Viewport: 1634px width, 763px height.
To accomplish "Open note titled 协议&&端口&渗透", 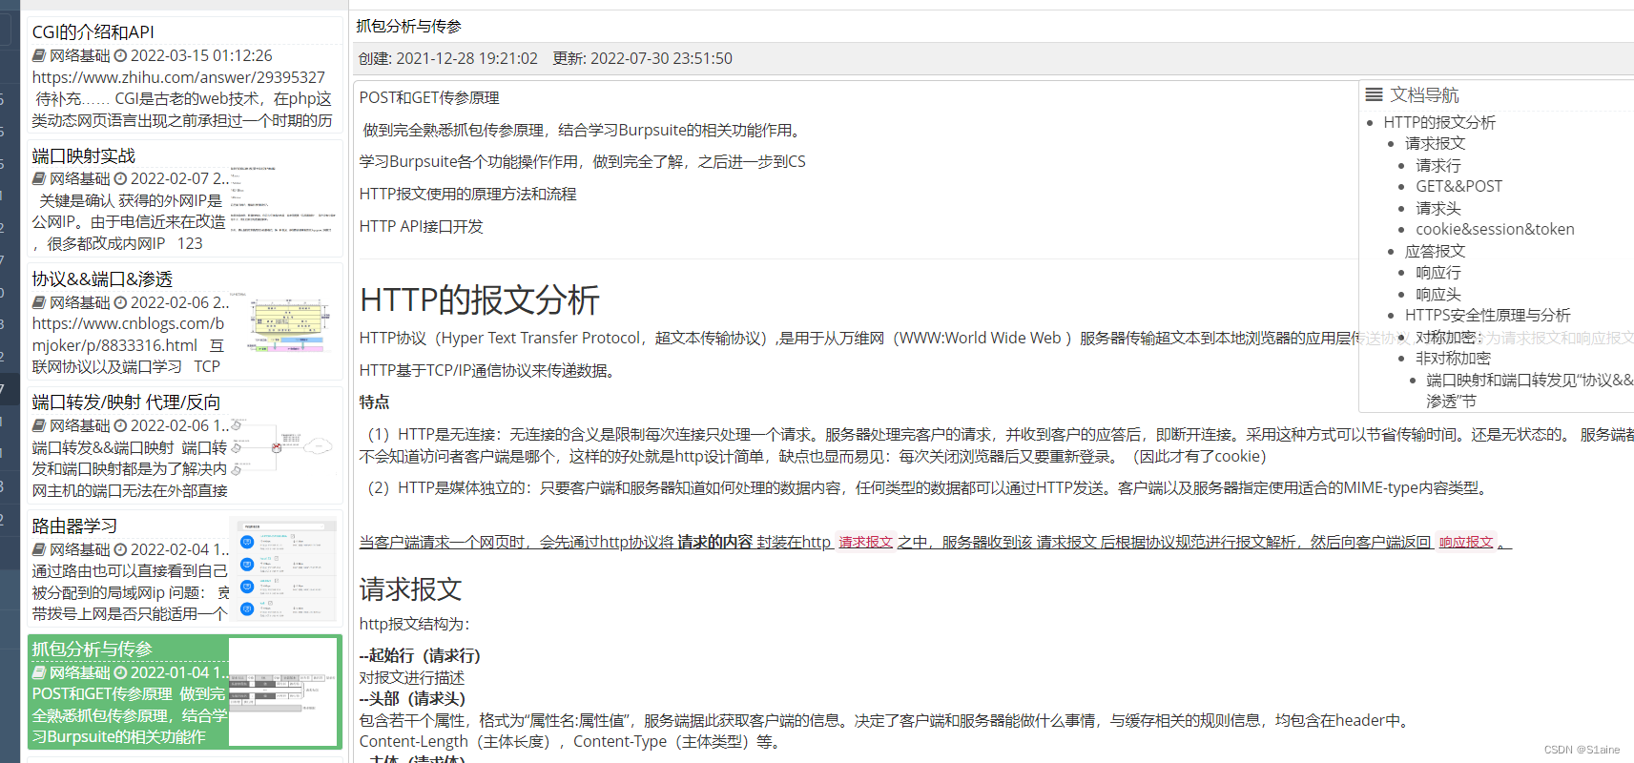I will coord(102,278).
